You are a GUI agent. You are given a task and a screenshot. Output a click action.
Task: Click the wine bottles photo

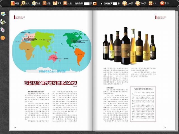click(x=129, y=46)
